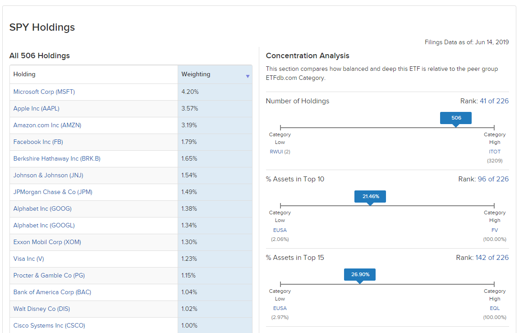Click the Holding column header

[94, 74]
